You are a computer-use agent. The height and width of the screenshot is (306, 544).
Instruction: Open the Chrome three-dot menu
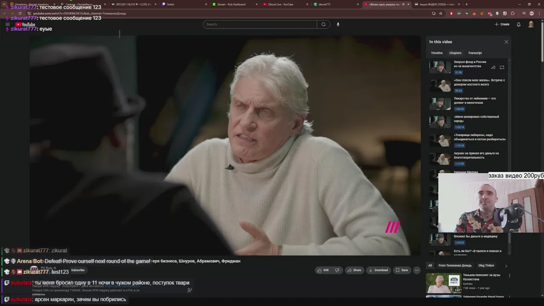[538, 13]
